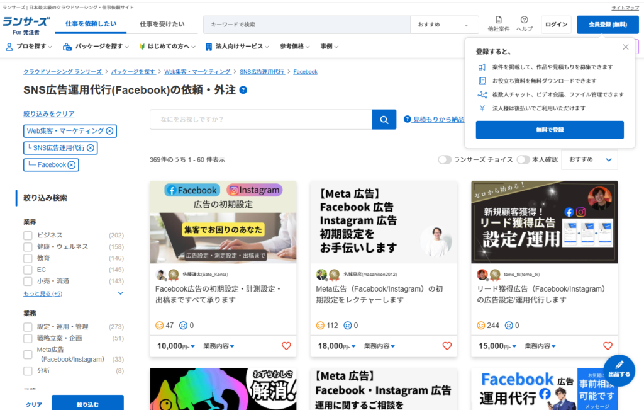Click 佐藤謙太 seller avatar
This screenshot has height=410, width=644.
click(160, 275)
